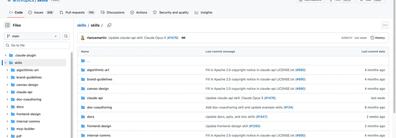Viewport: 396px width, 138px height.
Task: Click file tree panel scrollbar
Action: coord(72,95)
